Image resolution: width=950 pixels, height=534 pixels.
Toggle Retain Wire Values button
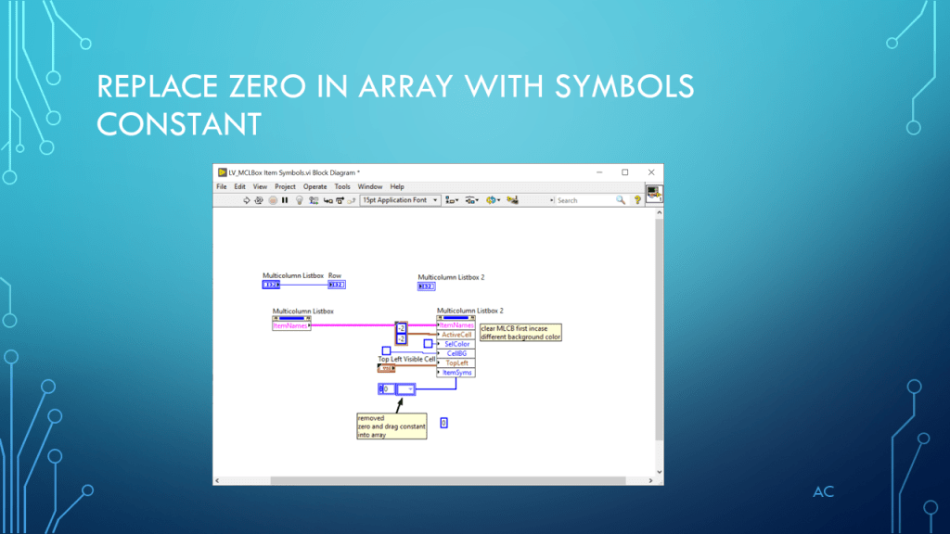click(x=314, y=200)
